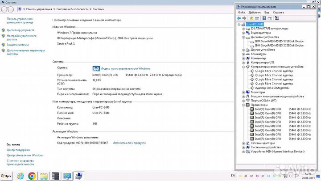
Task: Open the Server Manager taskbar icon
Action: click(x=55, y=176)
